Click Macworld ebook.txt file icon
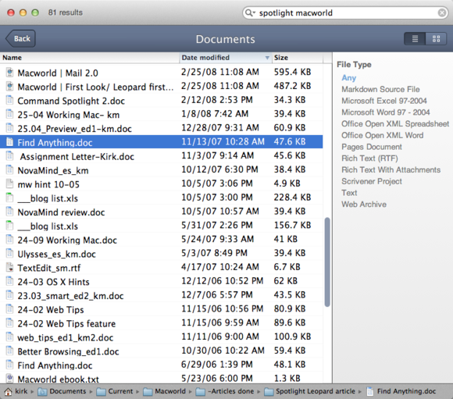 pyautogui.click(x=10, y=378)
